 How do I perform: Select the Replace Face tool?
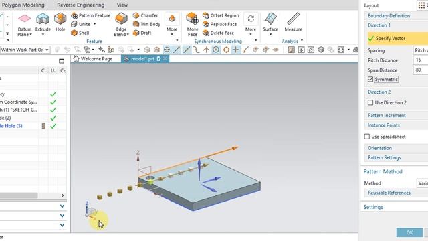[x=220, y=24]
